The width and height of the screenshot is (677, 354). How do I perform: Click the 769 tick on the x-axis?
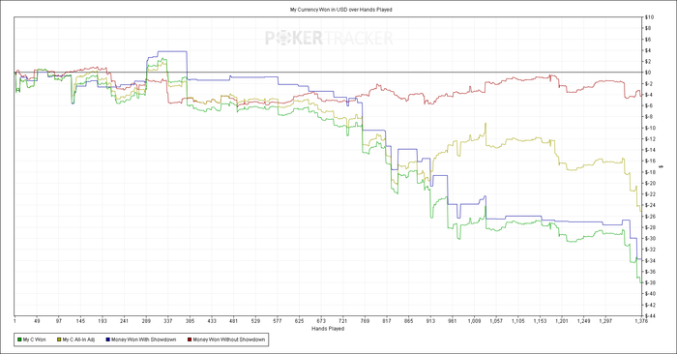point(365,321)
